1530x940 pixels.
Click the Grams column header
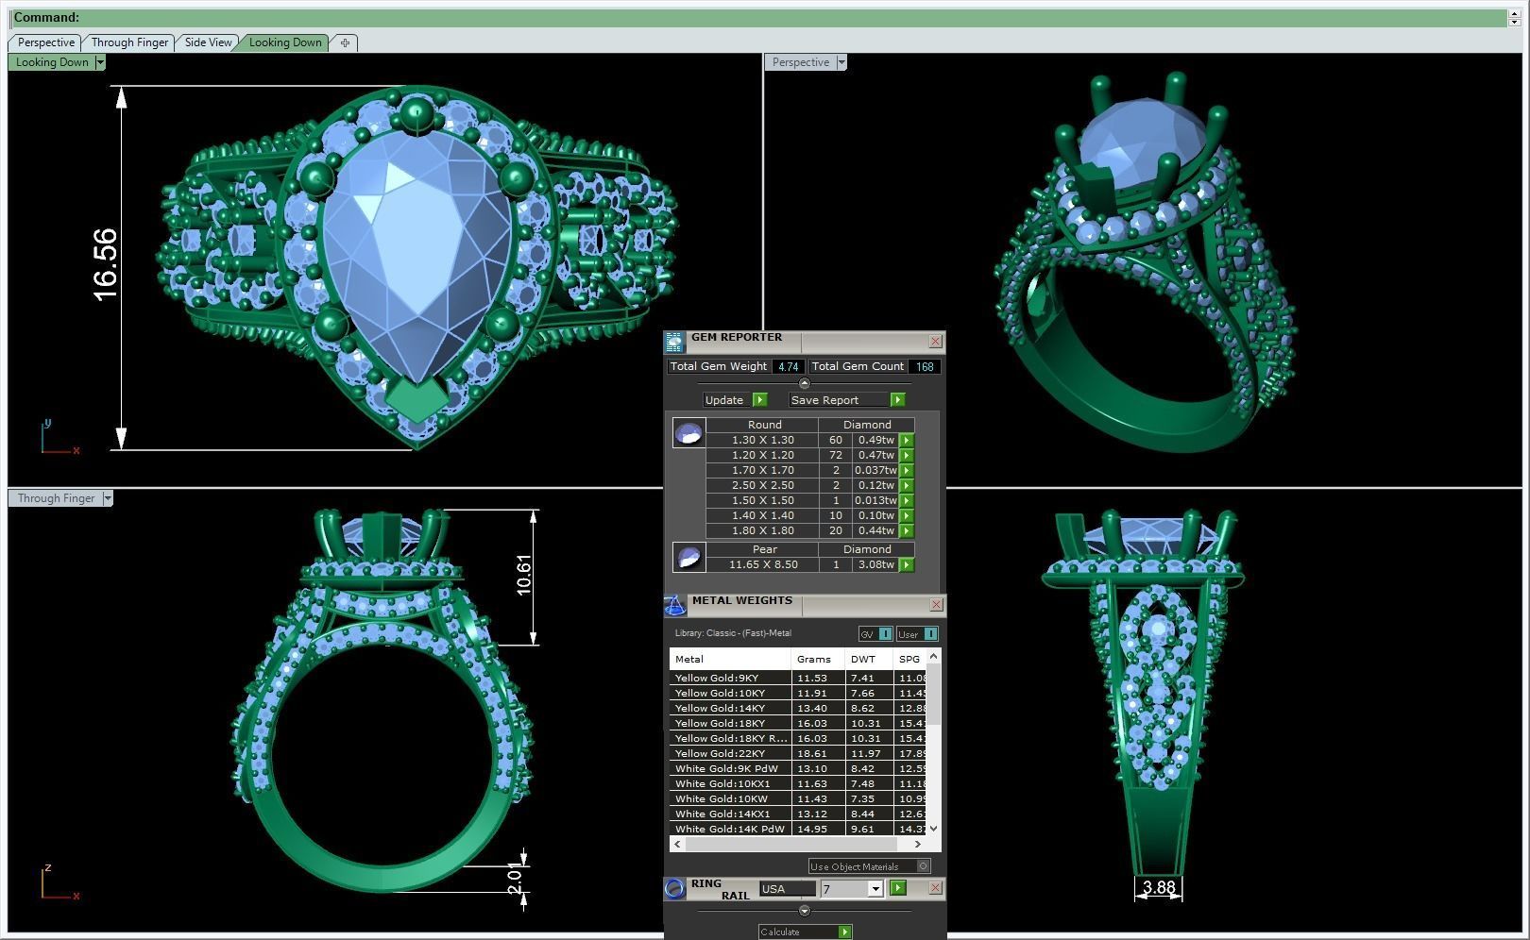[x=818, y=659]
